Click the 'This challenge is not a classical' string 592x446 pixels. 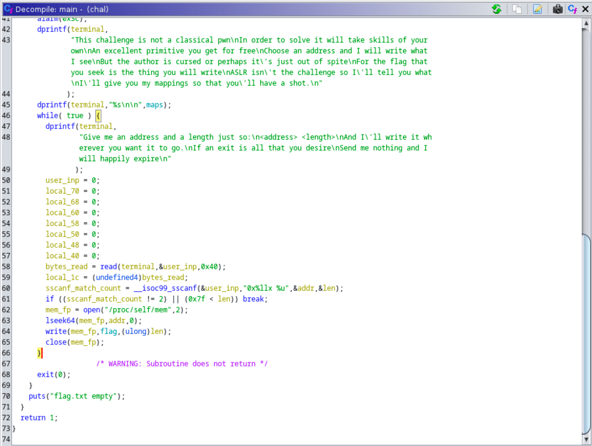click(x=251, y=62)
